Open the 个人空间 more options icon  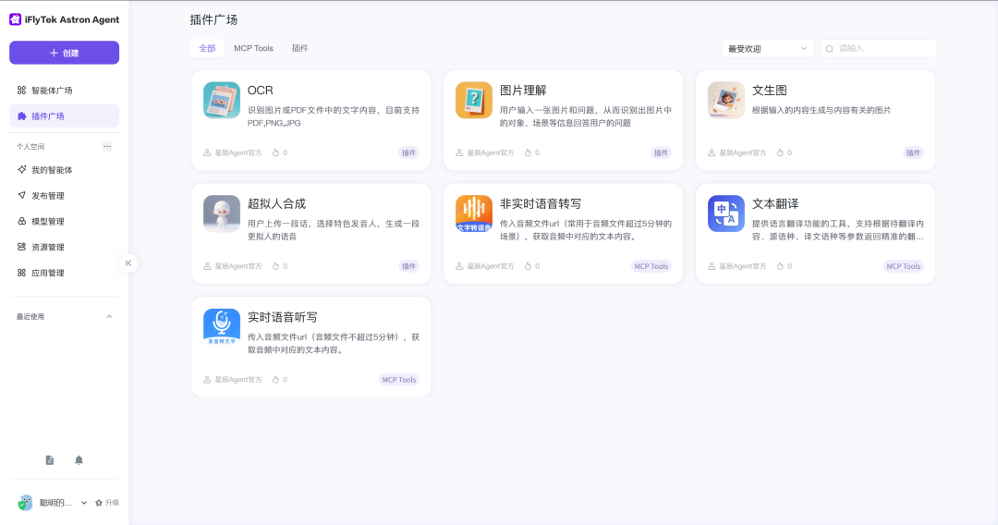(x=107, y=146)
